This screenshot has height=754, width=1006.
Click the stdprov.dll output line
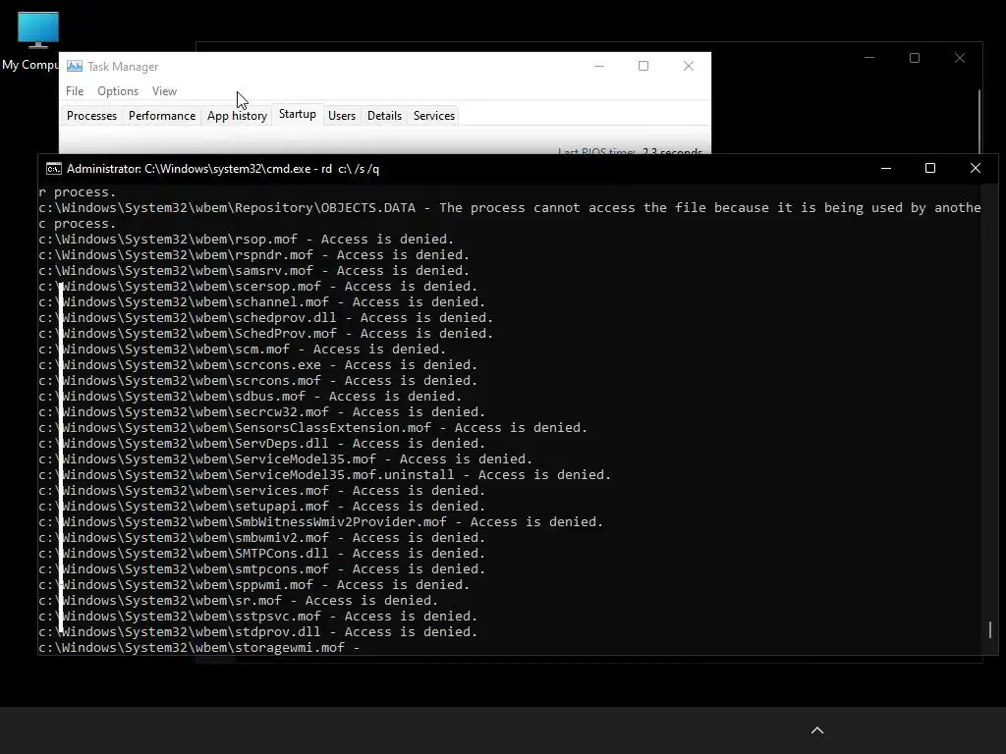coord(258,631)
